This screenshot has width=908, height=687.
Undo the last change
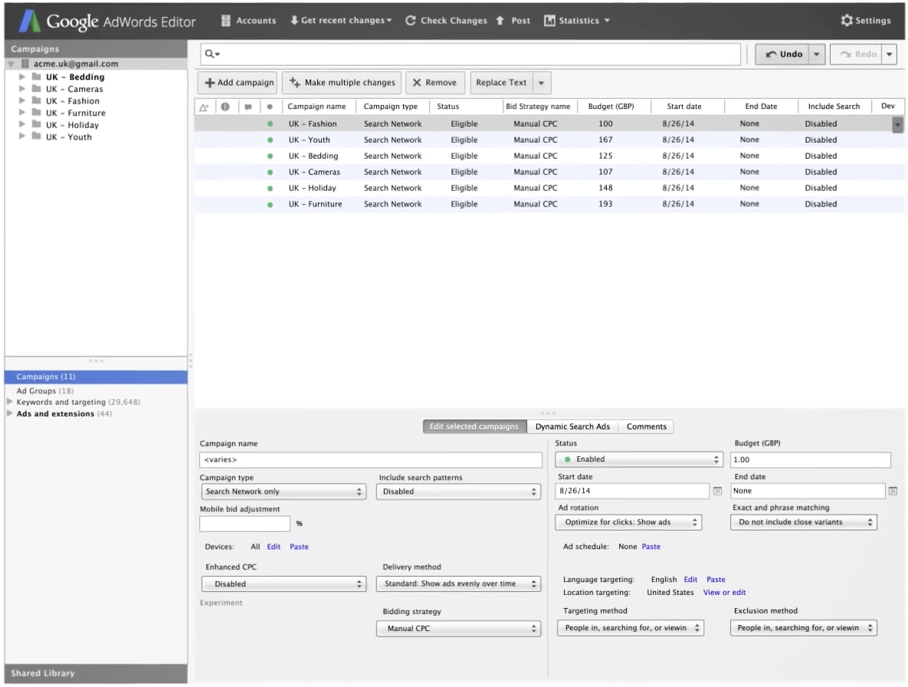click(x=782, y=54)
